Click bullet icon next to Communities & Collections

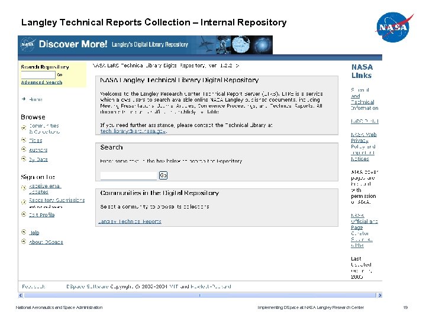coord(24,127)
